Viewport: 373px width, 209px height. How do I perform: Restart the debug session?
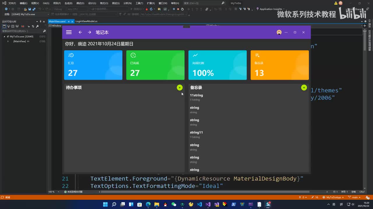[x=182, y=9]
